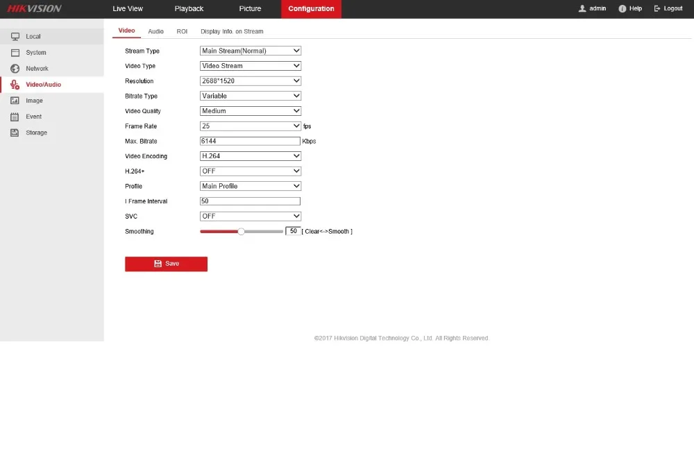Open the Bitrate Type dropdown
Viewport: 694px width, 451px height.
(251, 96)
